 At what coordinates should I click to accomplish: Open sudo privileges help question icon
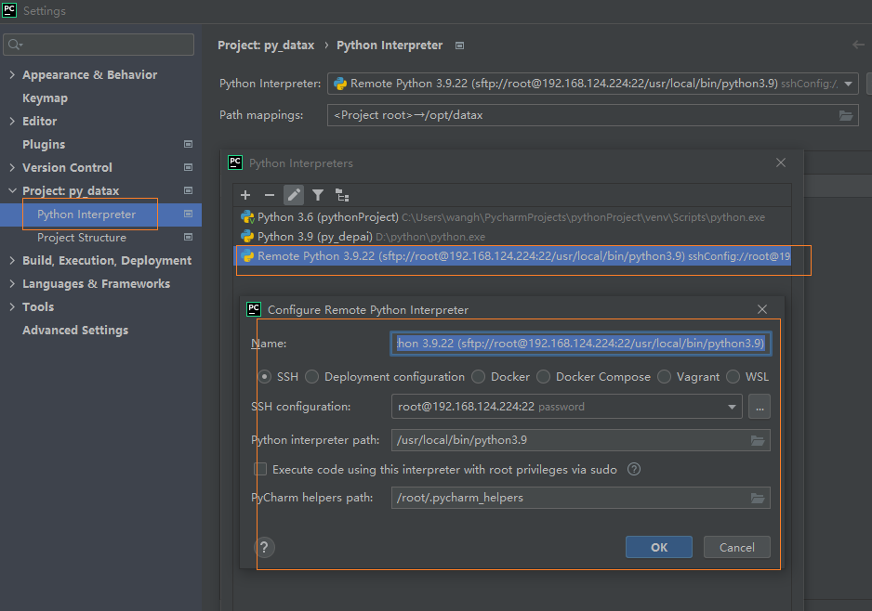click(x=634, y=469)
